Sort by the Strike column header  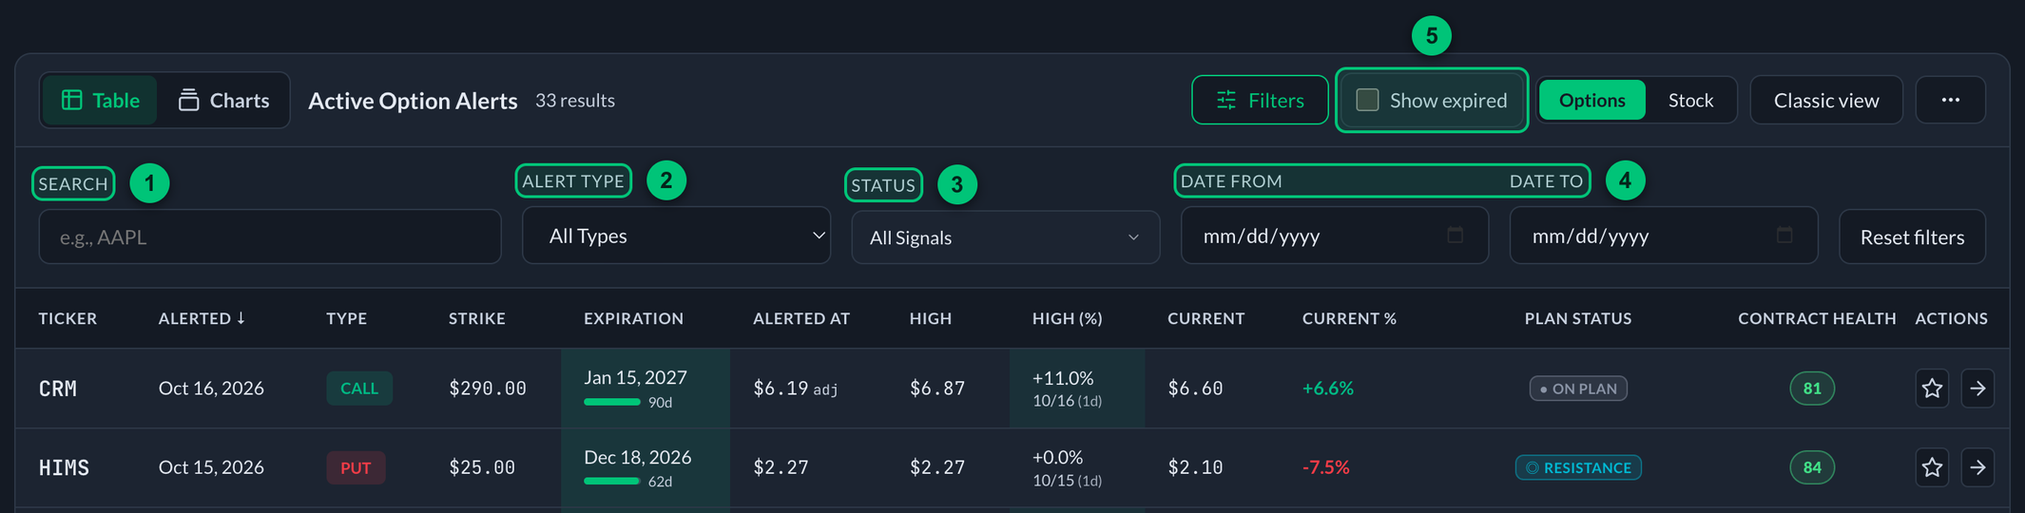point(476,318)
